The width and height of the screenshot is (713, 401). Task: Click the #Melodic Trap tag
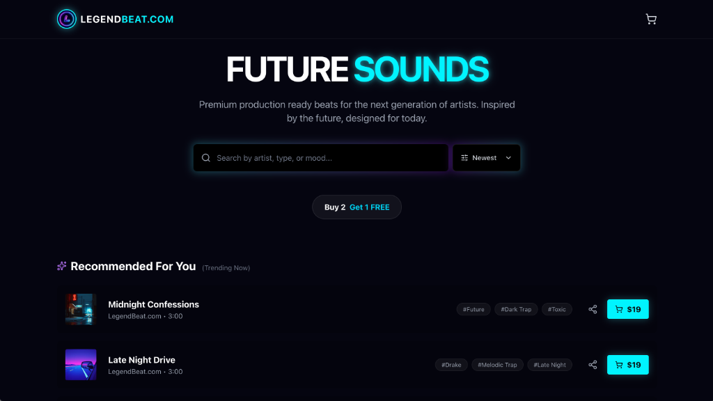[497, 364]
